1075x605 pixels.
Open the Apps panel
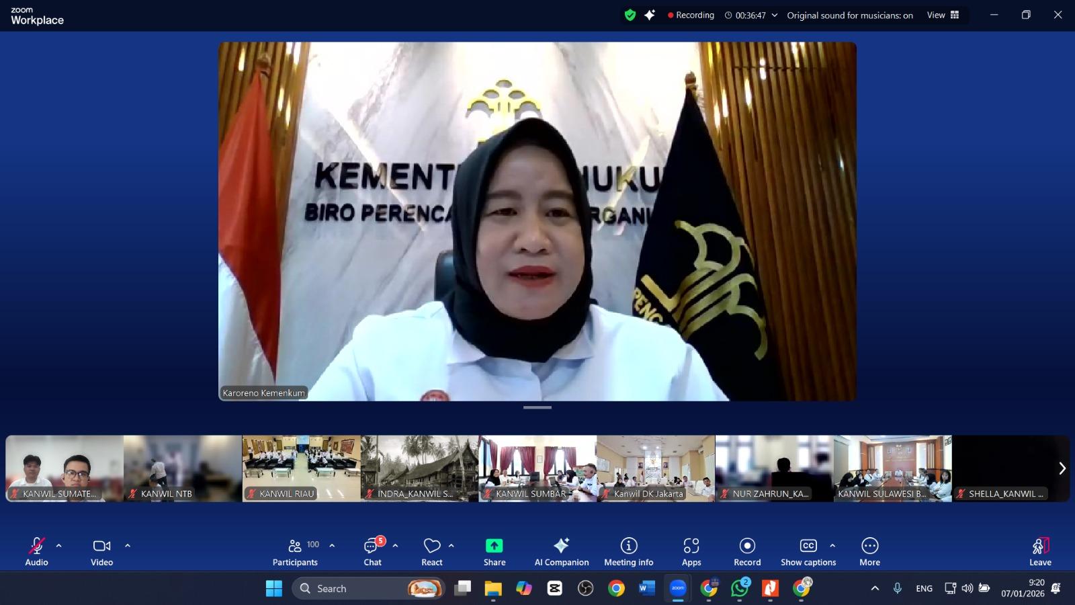[x=691, y=552]
